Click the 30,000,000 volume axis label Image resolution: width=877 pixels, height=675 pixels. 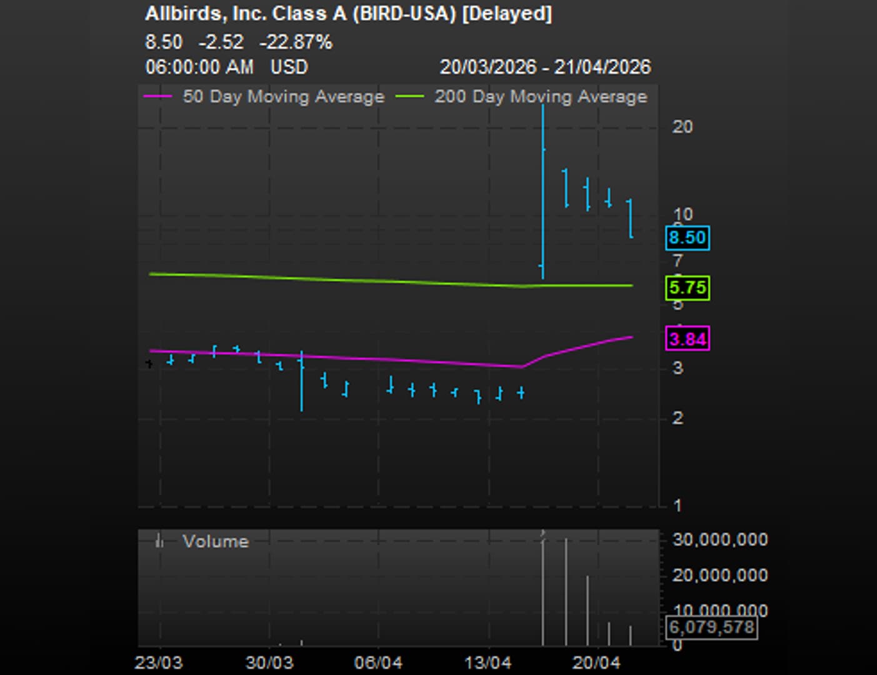click(x=719, y=540)
